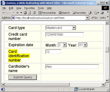Click the Stop loading icon
This screenshot has width=110, height=92.
(25, 13)
